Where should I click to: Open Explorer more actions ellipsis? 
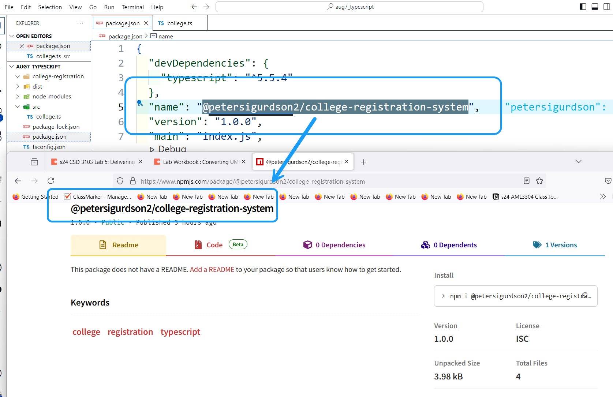pyautogui.click(x=80, y=23)
